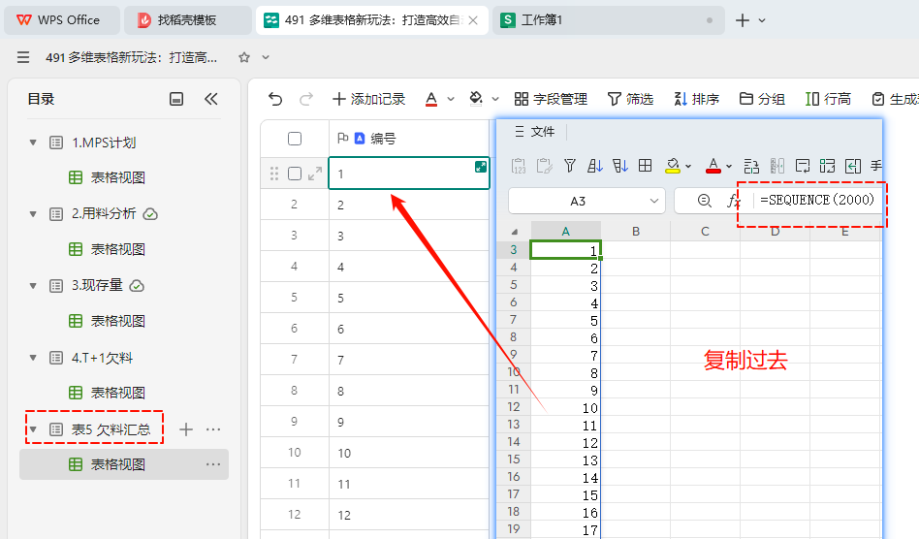Viewport: 919px width, 539px height.
Task: Open the hamburger menu beside document title
Action: click(23, 57)
